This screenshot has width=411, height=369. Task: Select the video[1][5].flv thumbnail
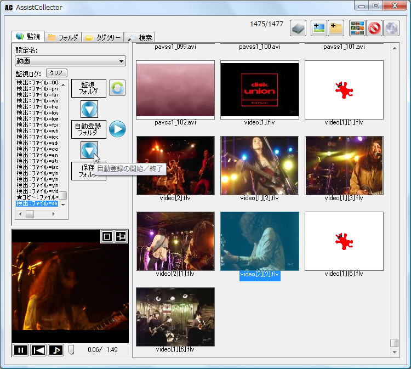344,241
